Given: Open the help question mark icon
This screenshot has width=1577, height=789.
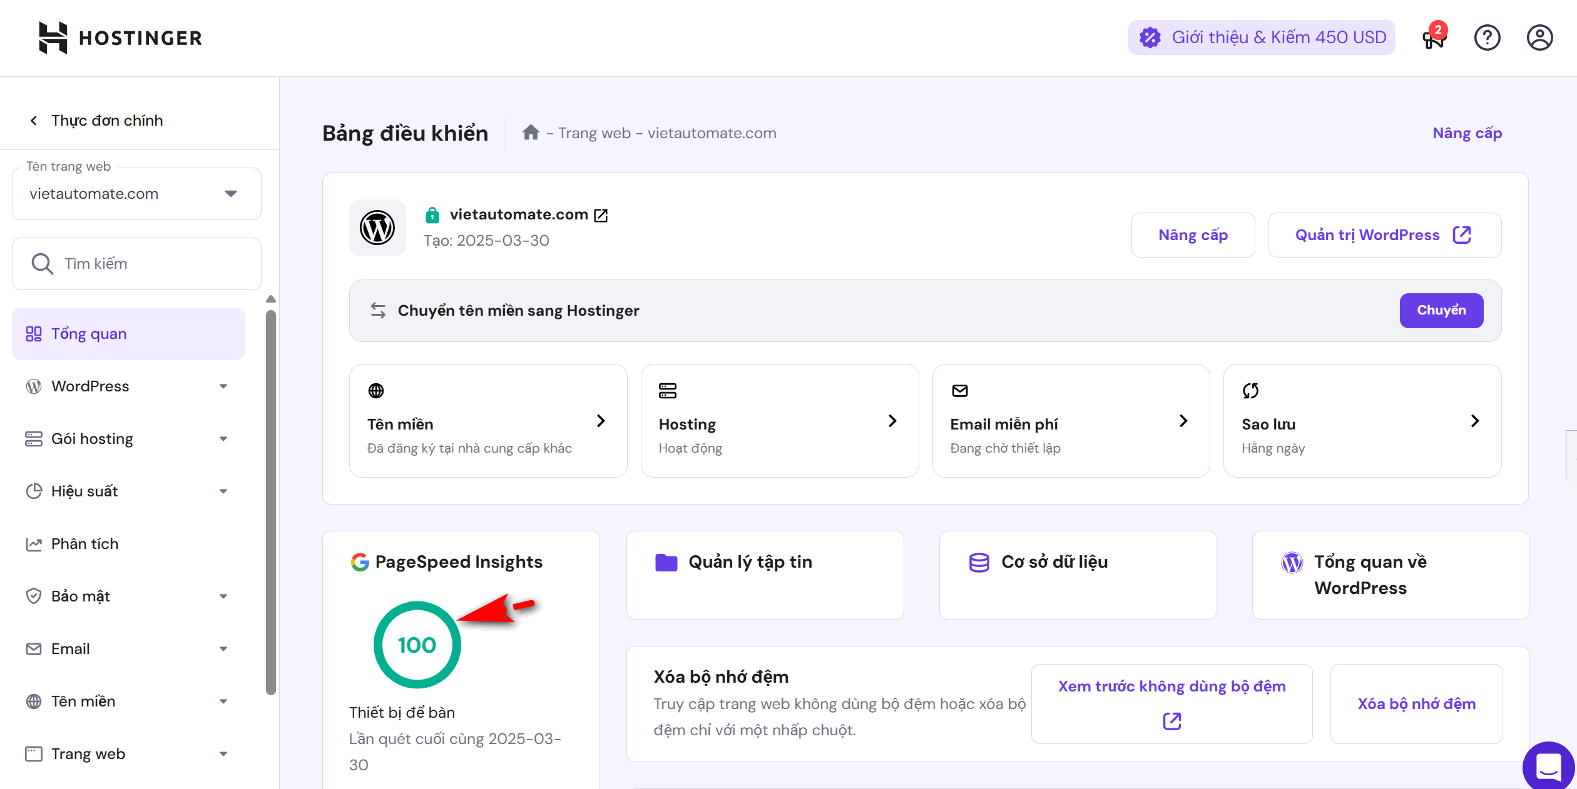Looking at the screenshot, I should (x=1487, y=38).
